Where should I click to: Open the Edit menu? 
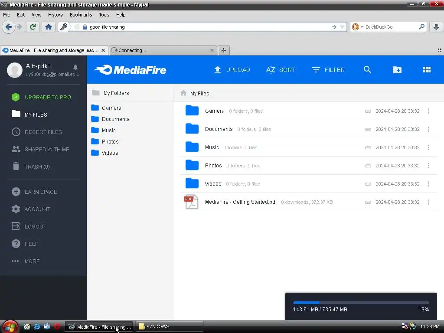coord(21,15)
